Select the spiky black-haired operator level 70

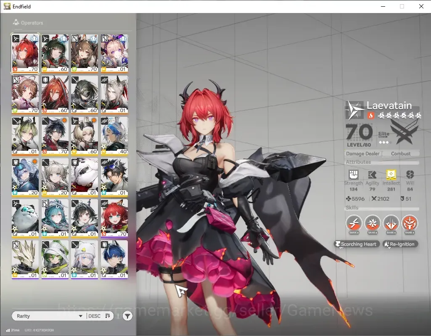[x=55, y=136]
